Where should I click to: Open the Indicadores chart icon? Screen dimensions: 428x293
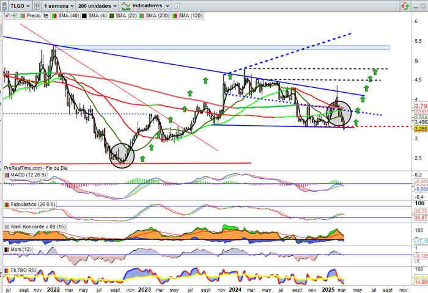point(125,5)
